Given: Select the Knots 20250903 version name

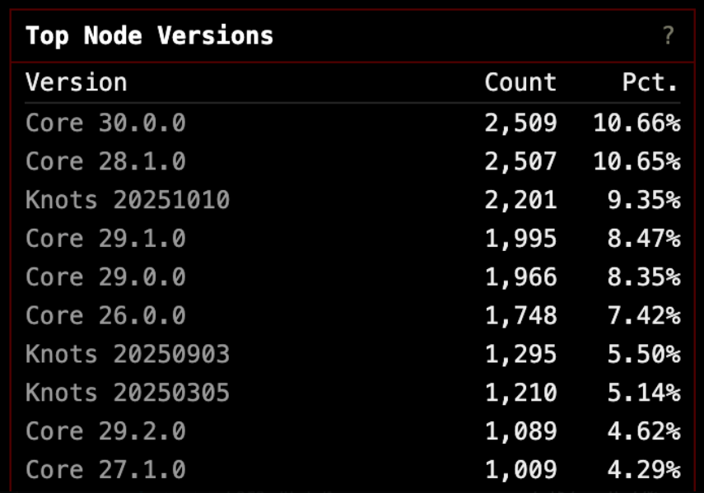Looking at the screenshot, I should [128, 354].
